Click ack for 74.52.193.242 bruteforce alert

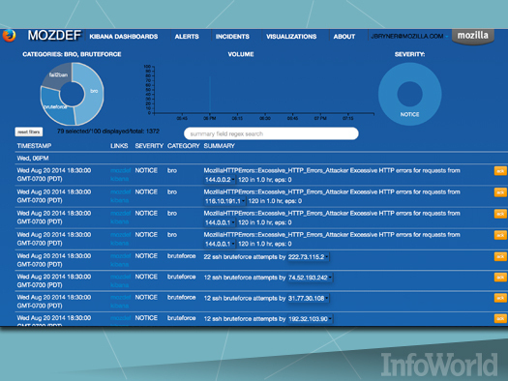[500, 278]
